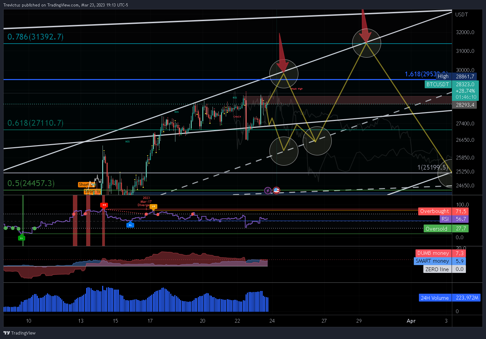Click the Trevictus published header text
Viewport: 486px width, 339px height.
[x=66, y=5]
